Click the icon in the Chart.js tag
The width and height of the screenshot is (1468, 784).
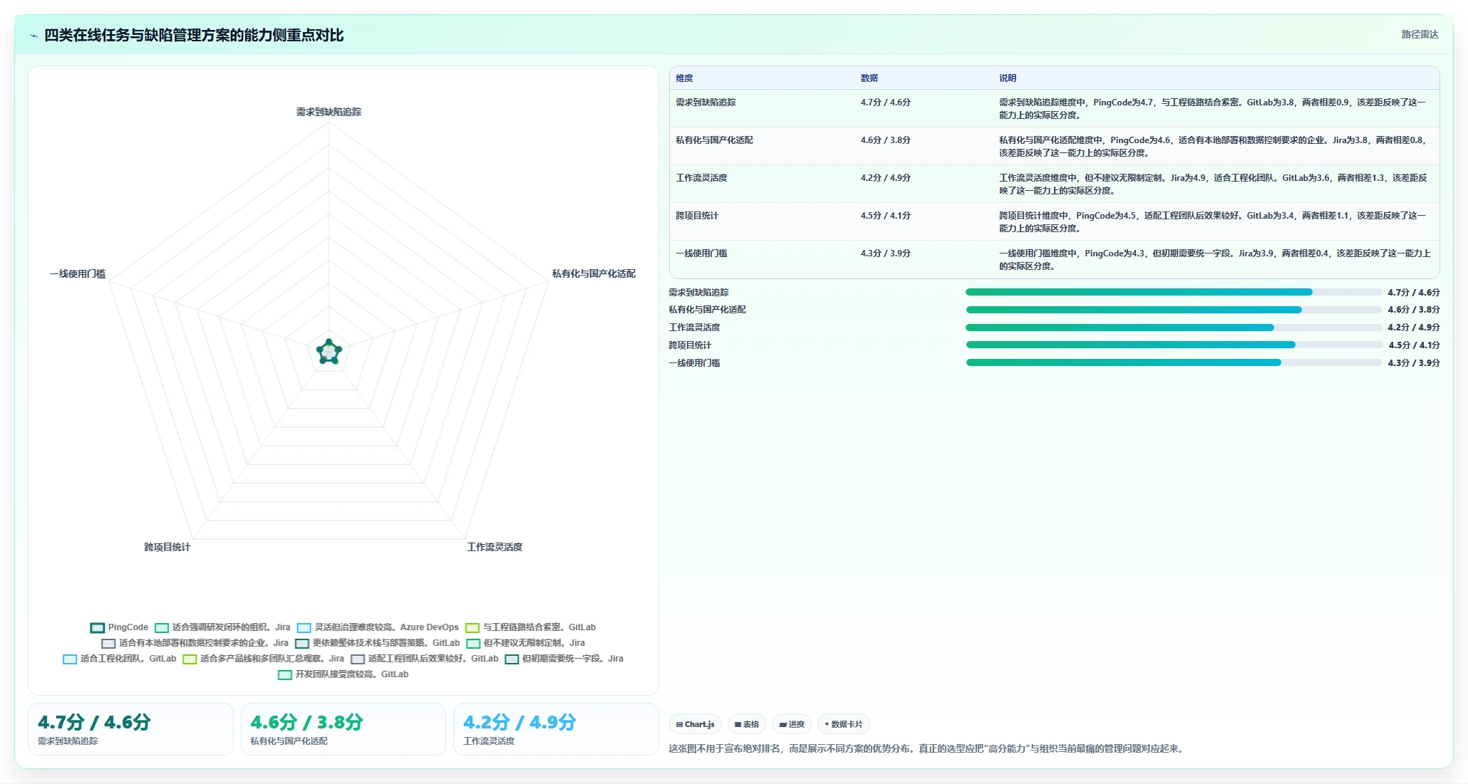(x=680, y=724)
